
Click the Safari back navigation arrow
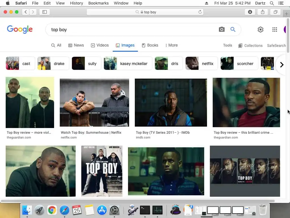coord(26,12)
